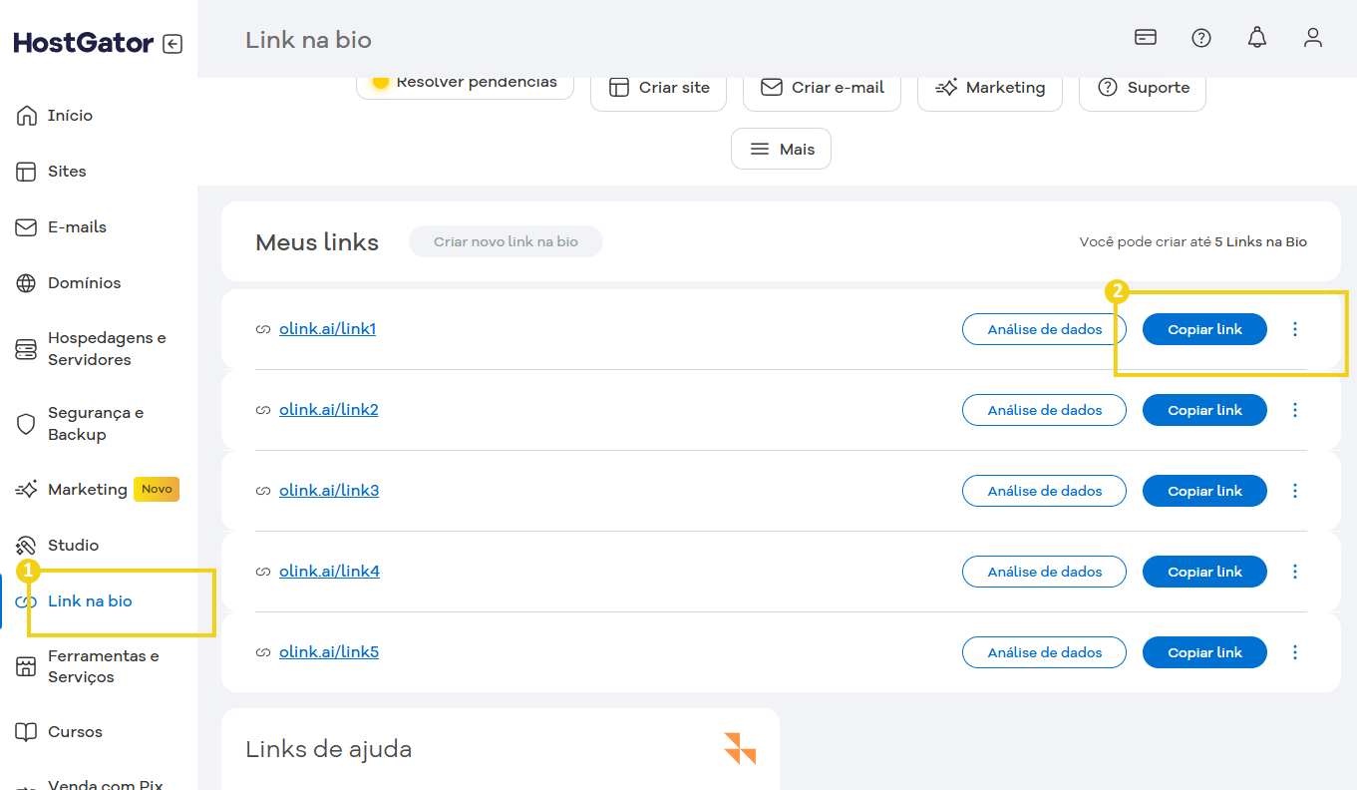The image size is (1357, 790).
Task: Copy link for olink.ai/link2
Action: (x=1204, y=410)
